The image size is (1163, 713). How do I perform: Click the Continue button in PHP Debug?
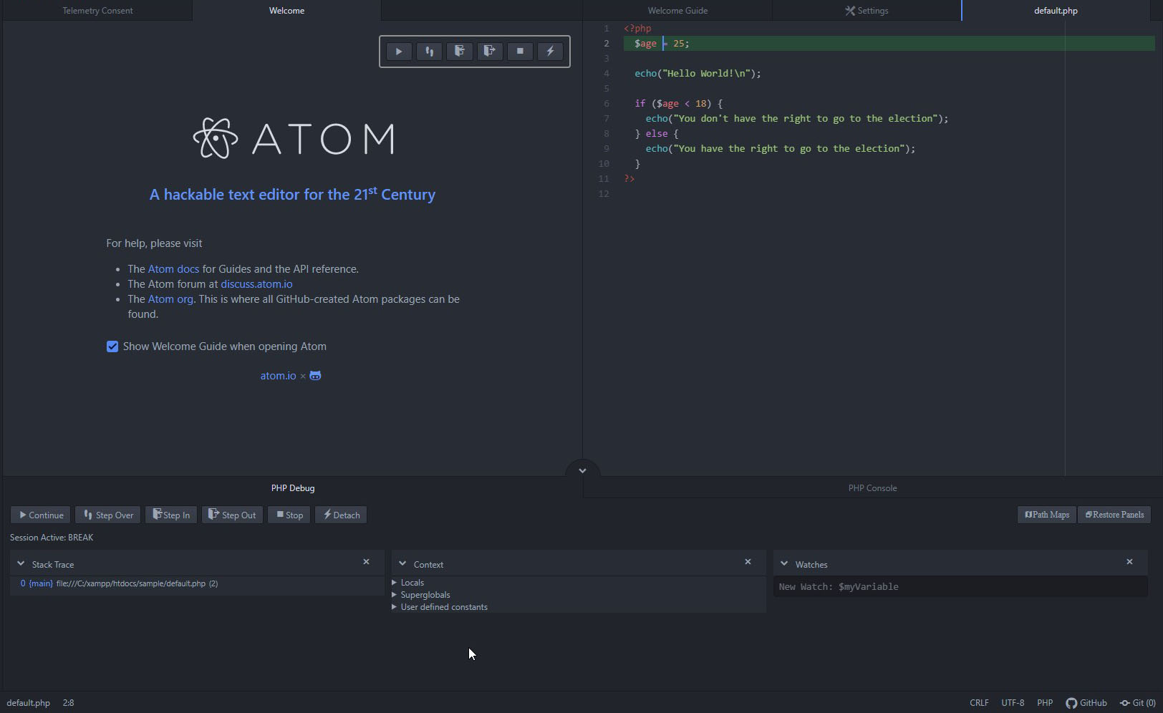[41, 515]
